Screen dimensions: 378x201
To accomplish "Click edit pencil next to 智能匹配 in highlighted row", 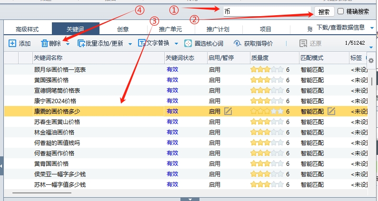I will click(x=331, y=111).
